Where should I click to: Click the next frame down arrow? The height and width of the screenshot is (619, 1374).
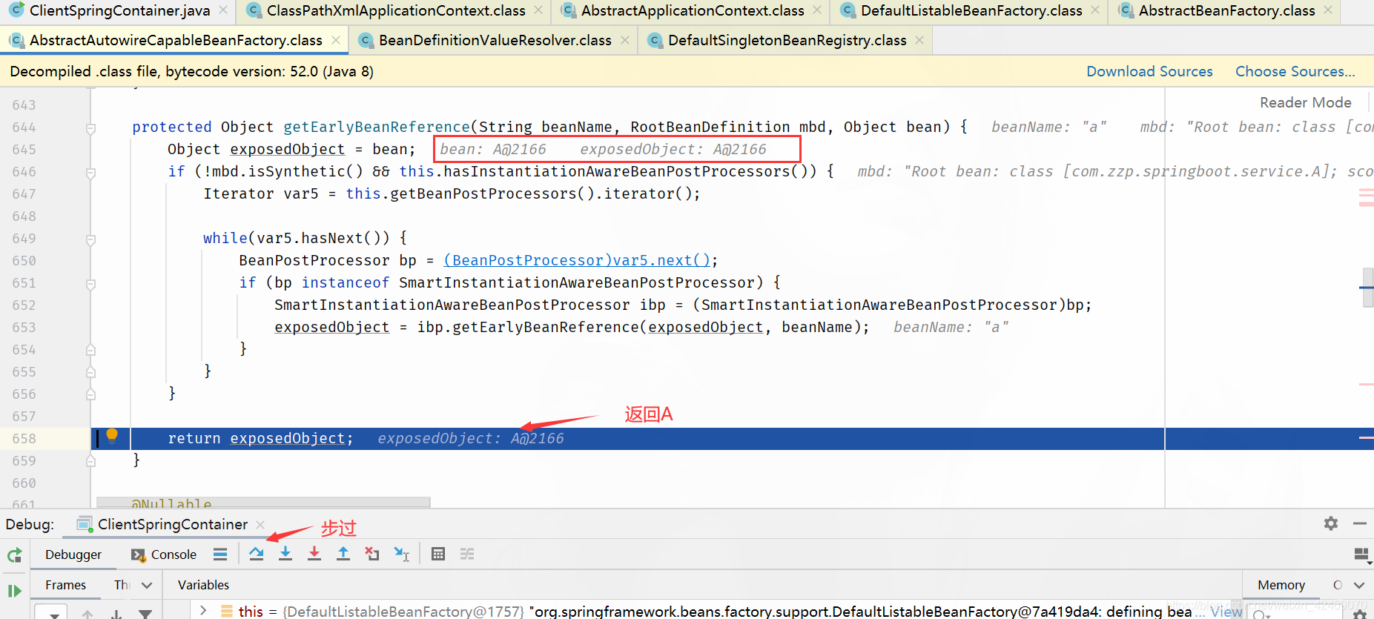coord(116,615)
